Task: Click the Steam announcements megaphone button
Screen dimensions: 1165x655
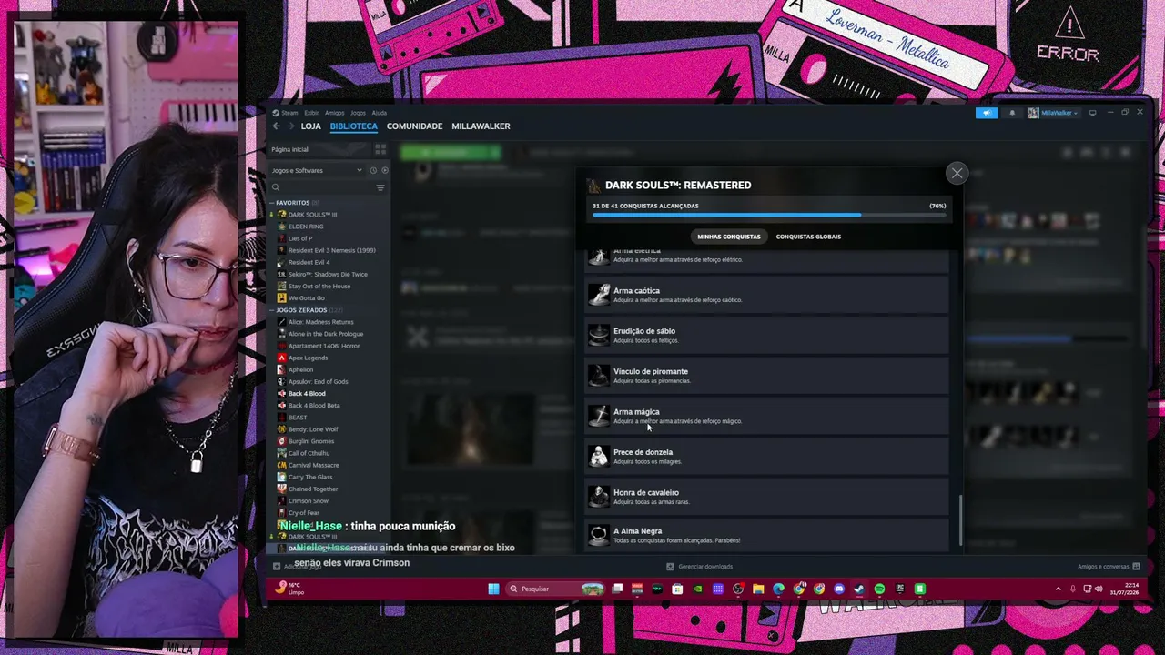Action: pyautogui.click(x=987, y=113)
